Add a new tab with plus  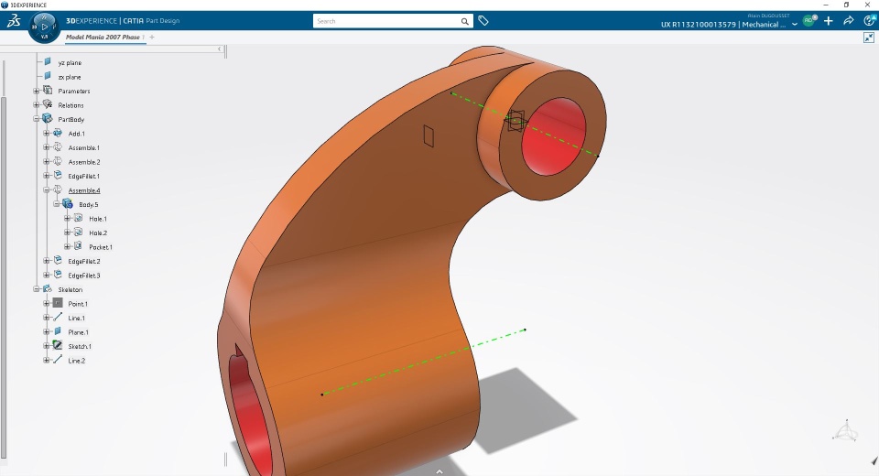click(152, 37)
